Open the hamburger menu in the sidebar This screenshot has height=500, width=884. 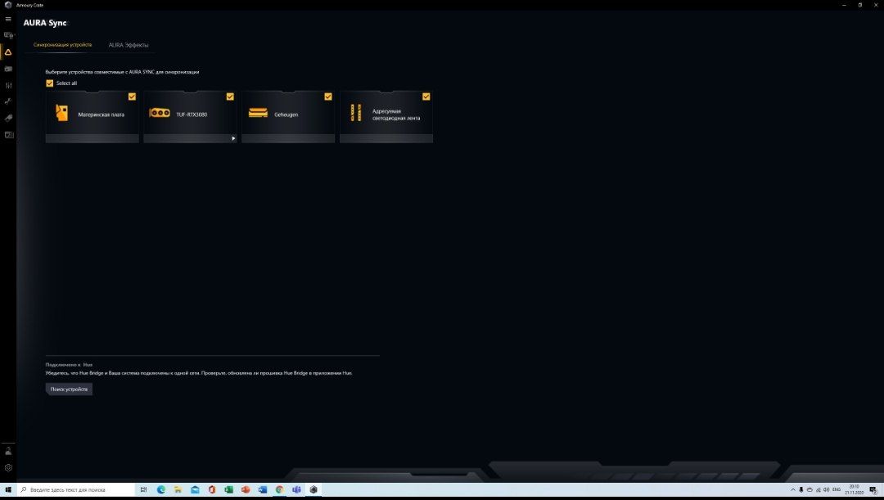coord(8,19)
